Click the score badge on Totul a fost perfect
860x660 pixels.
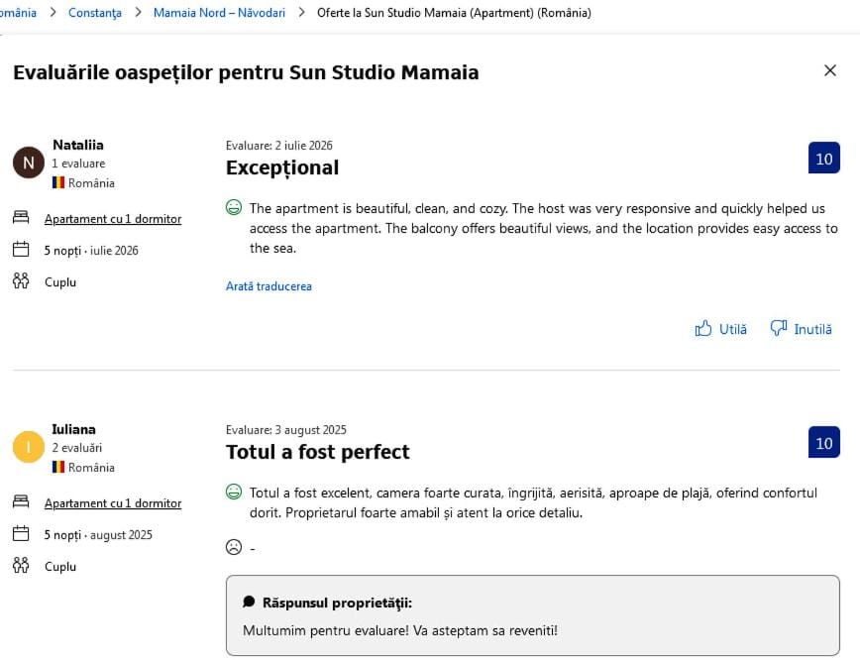[823, 442]
